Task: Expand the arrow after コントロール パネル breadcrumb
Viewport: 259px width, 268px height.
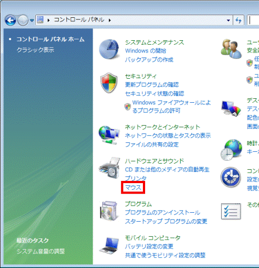Action: tap(110, 20)
